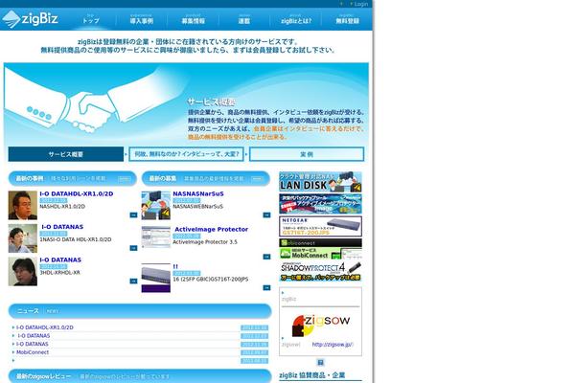This screenshot has width=575, height=383.
Task: Click the ActiveImage Protector product thumbnail
Action: (155, 237)
